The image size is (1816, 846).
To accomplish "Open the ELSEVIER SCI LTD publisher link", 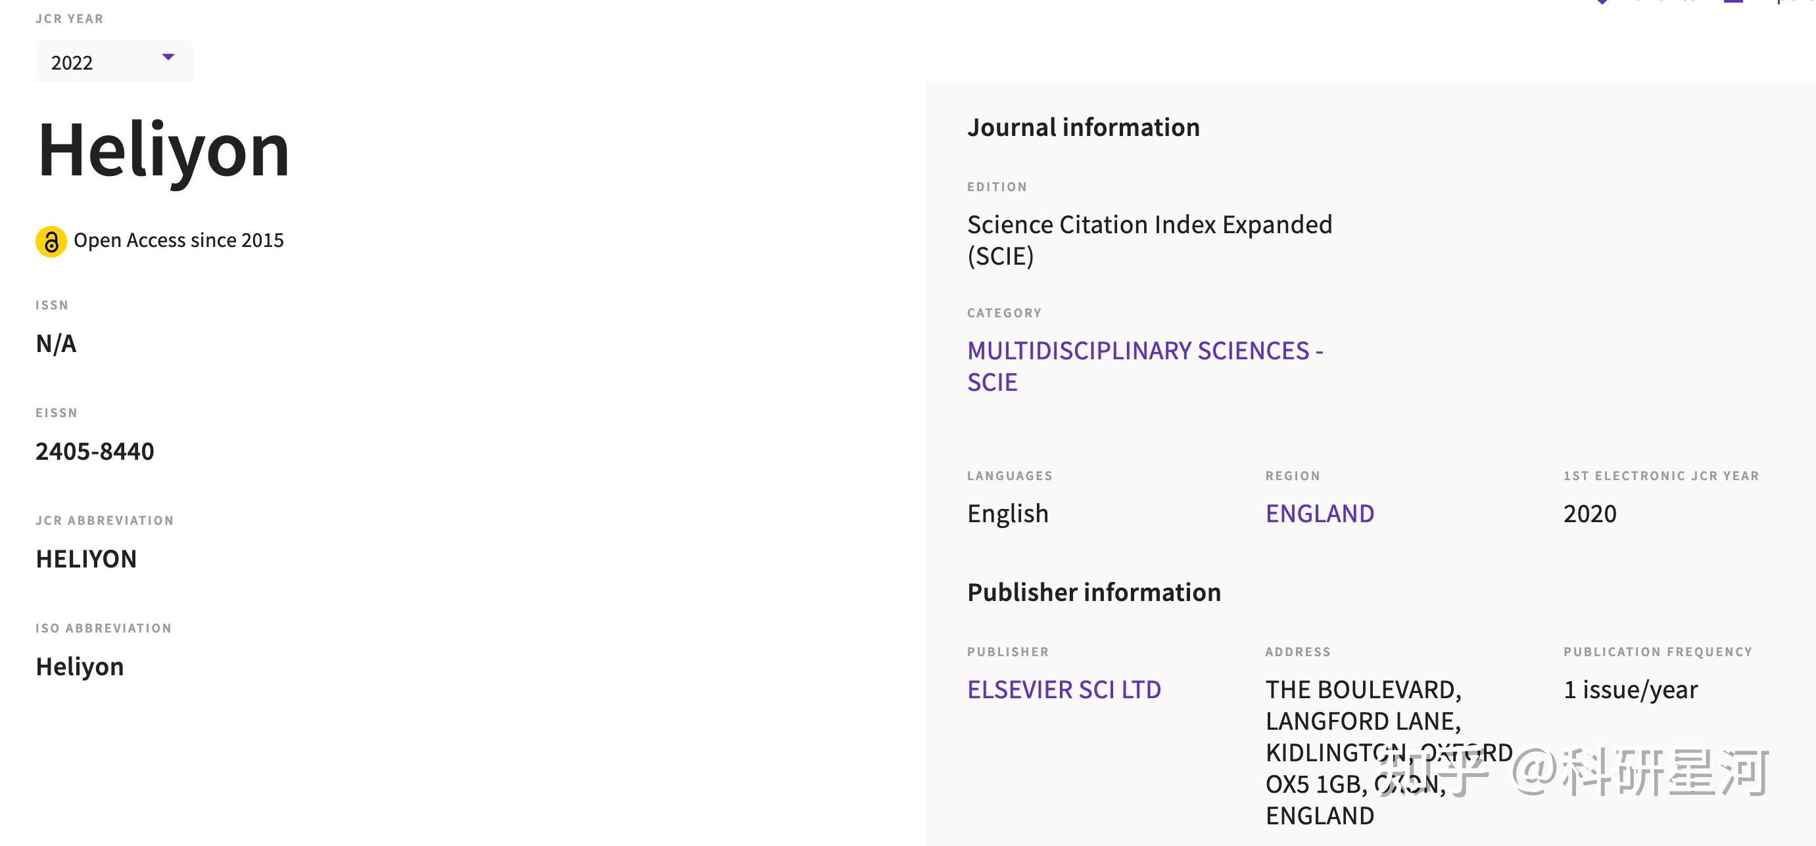I will point(1063,690).
